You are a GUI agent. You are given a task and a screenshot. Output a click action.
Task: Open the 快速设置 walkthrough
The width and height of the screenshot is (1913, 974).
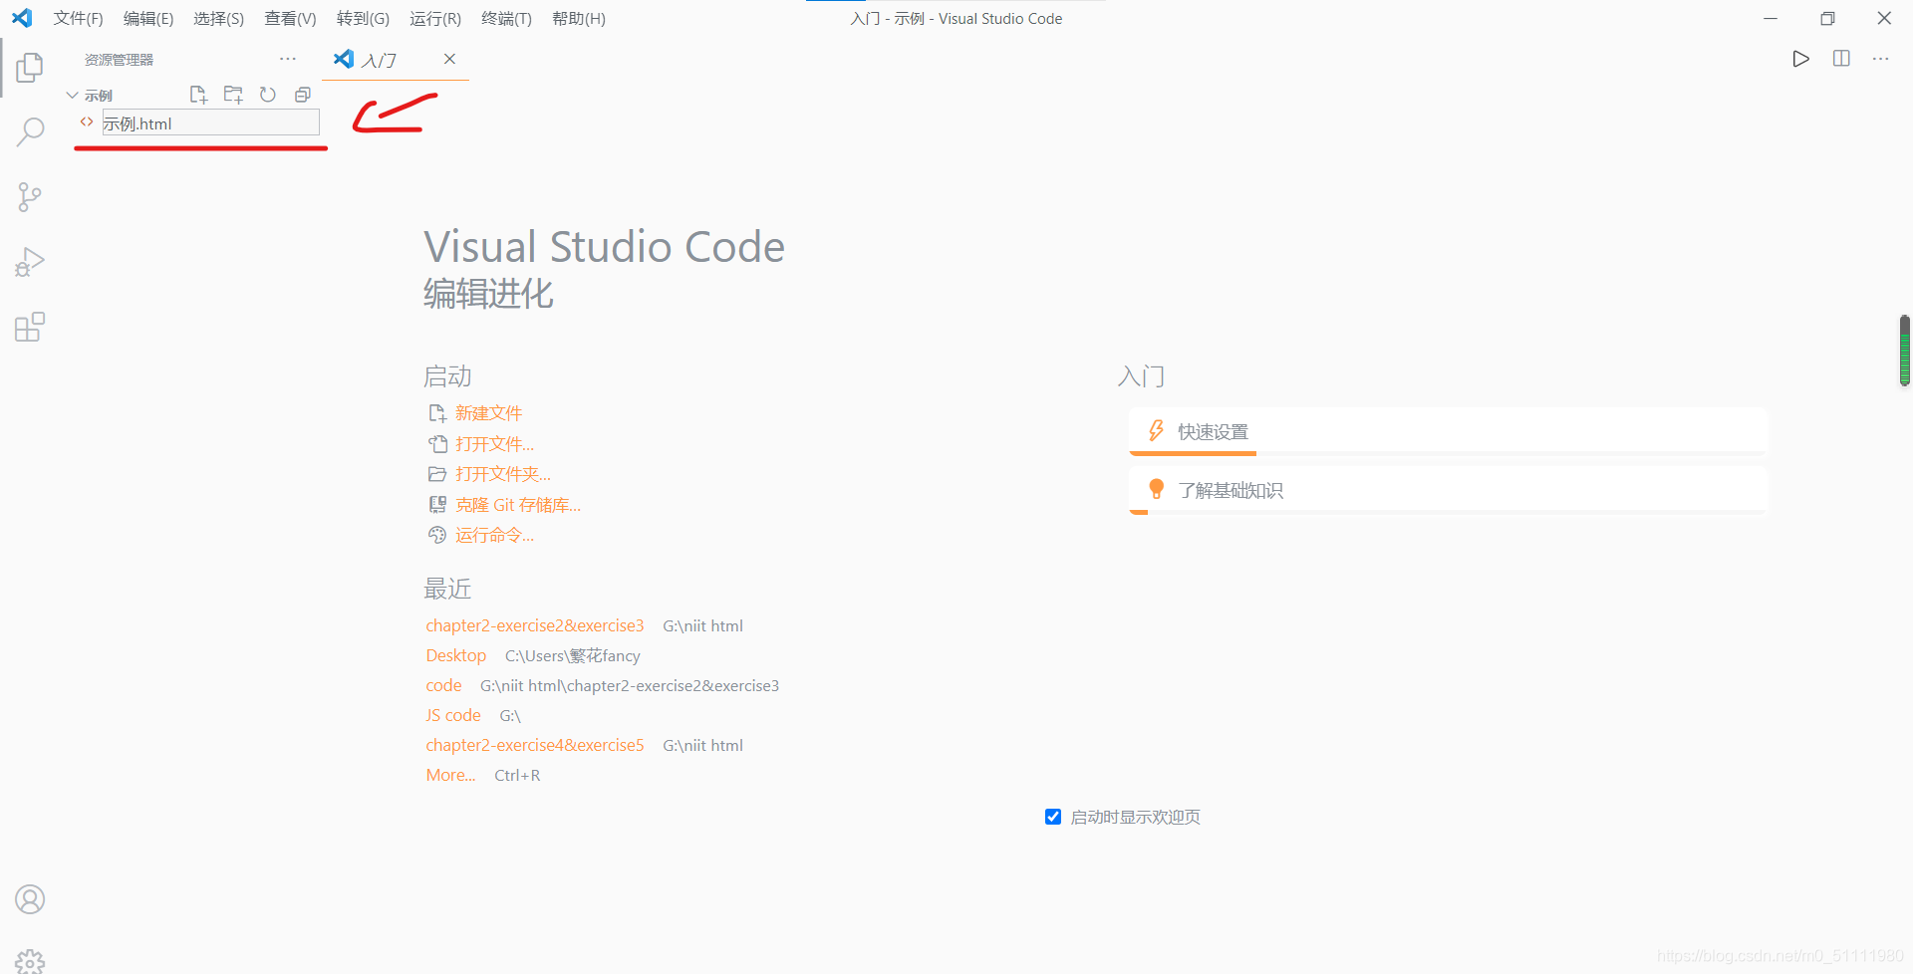coord(1449,431)
